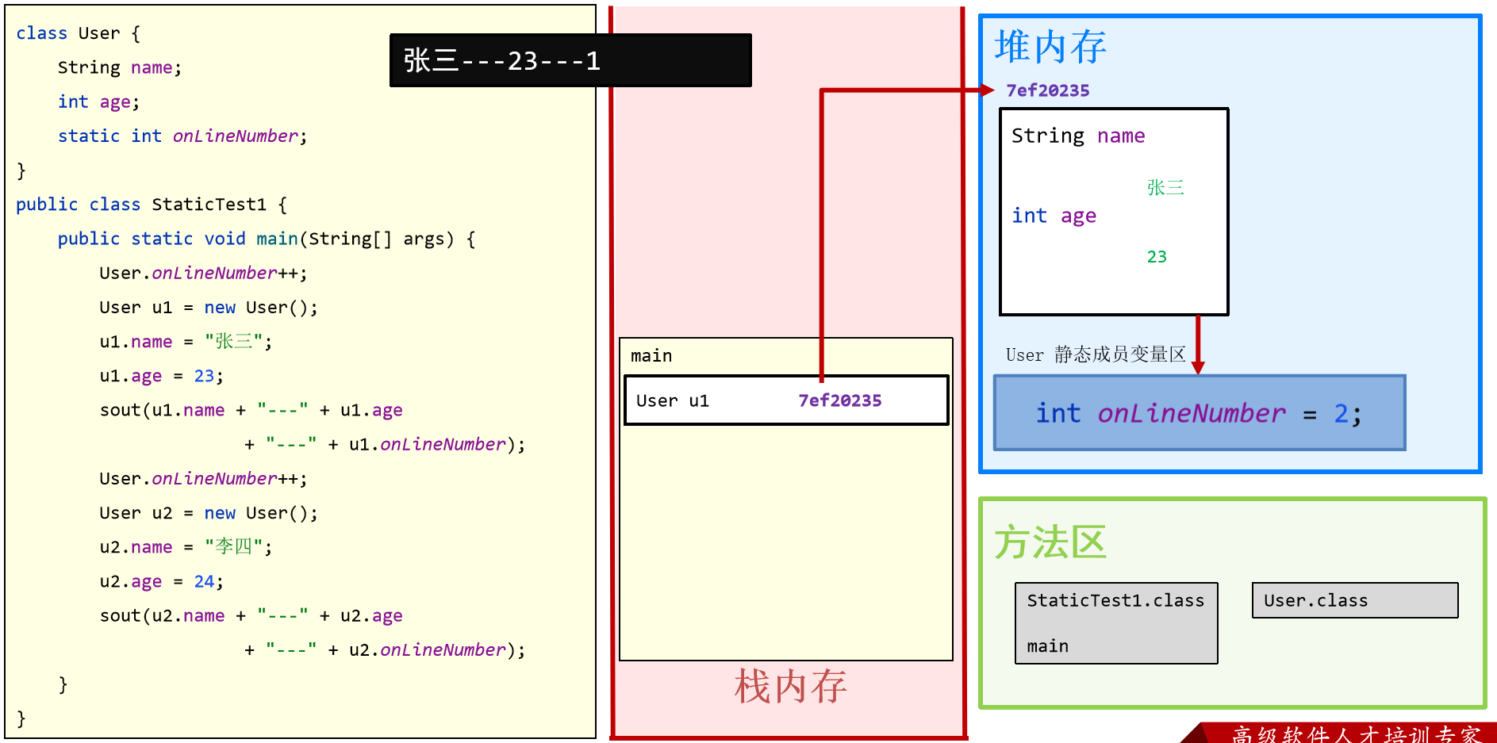Click the 'int age;' field declaration line
Screen dimensions: 1497x743
(99, 102)
